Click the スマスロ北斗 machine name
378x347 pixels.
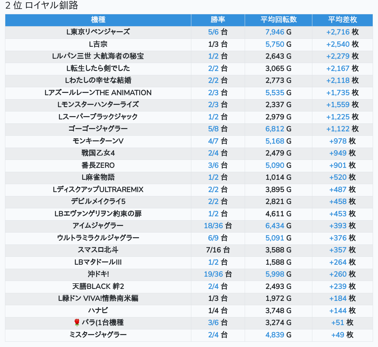[98, 250]
